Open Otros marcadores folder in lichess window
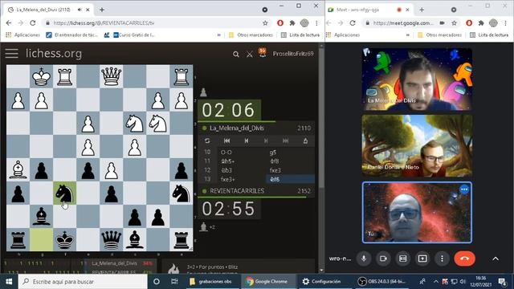Screen dimensions: 514x289 [x=251, y=35]
